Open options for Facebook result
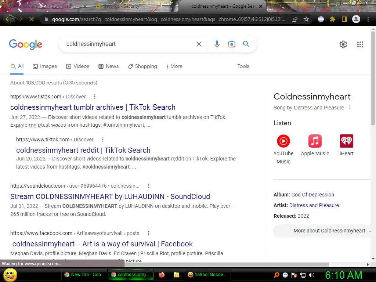This screenshot has height=282, width=376. pyautogui.click(x=149, y=233)
